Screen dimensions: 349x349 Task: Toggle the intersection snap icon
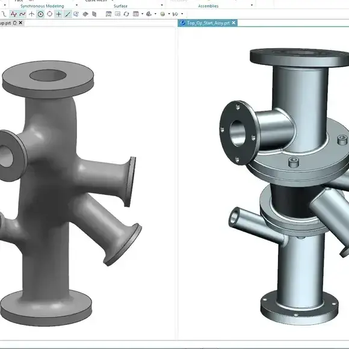tap(32, 14)
